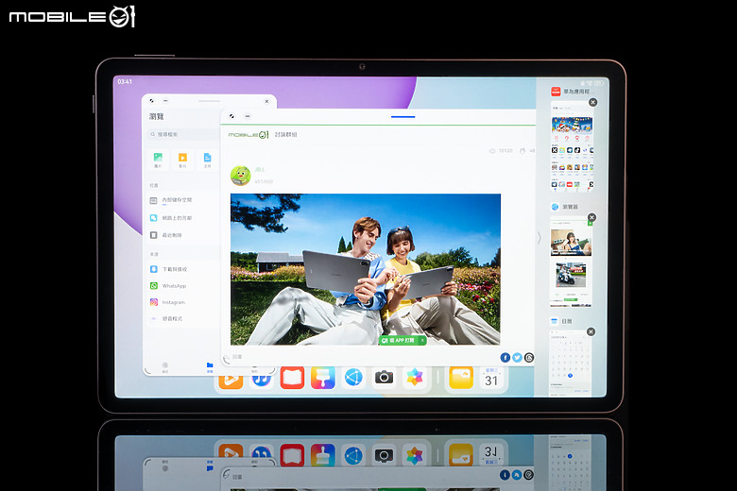Click the round share icon beside Twitter
Viewport: 737px width, 491px height.
529,358
